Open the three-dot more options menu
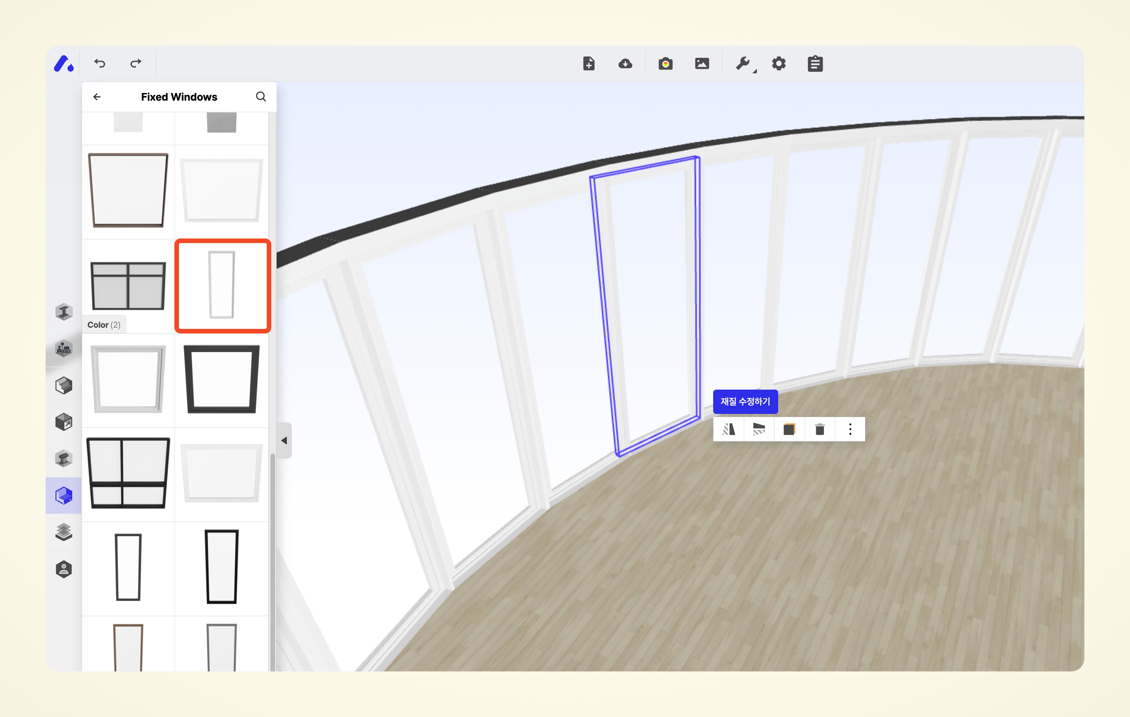The width and height of the screenshot is (1130, 717). [x=850, y=429]
